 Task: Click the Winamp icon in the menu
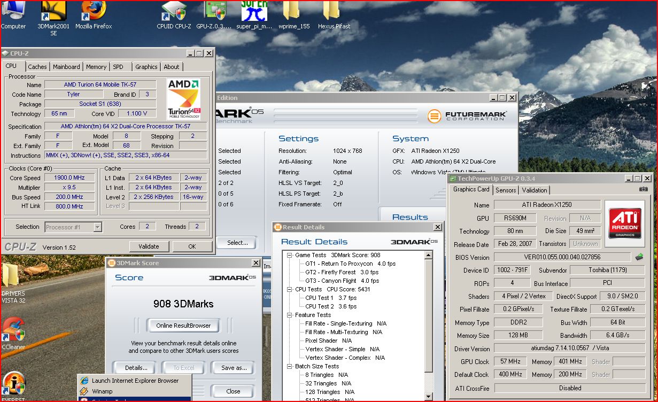84,391
